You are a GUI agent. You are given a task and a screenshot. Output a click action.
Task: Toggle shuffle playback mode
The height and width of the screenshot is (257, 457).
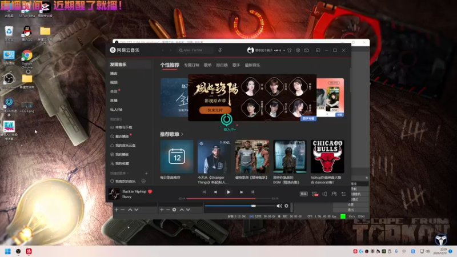coord(204,192)
